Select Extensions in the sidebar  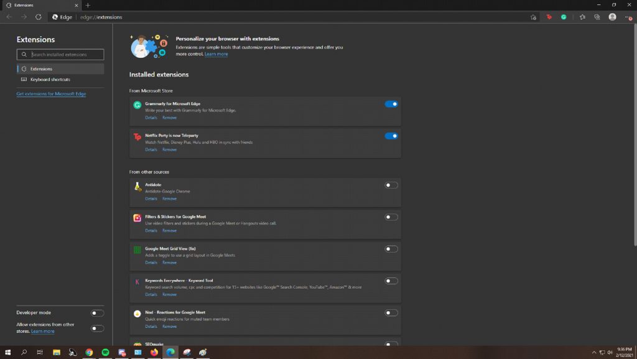[60, 68]
